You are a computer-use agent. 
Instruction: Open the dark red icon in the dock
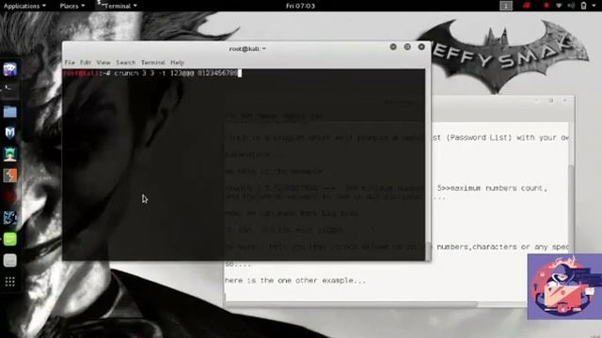click(x=10, y=196)
